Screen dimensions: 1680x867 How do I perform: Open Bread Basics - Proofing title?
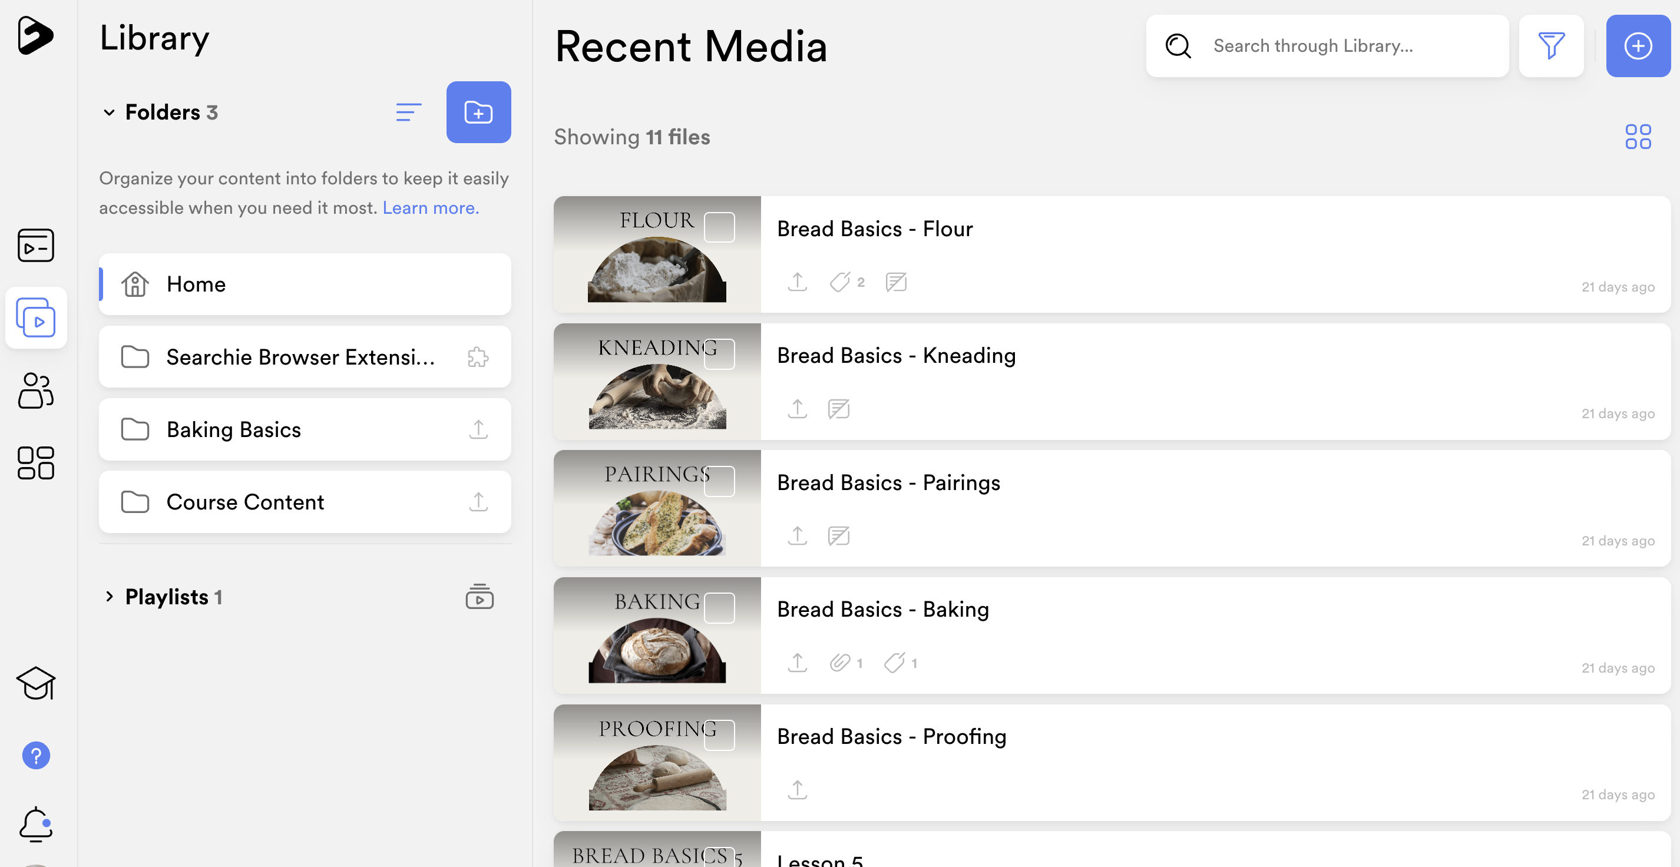(891, 737)
